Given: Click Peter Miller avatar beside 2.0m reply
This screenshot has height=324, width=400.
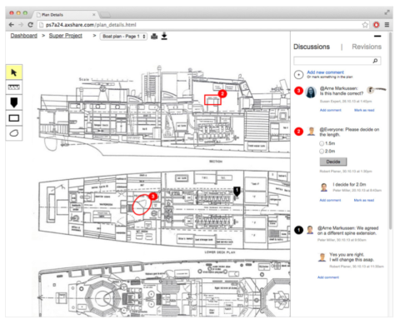Looking at the screenshot, I should (324, 187).
